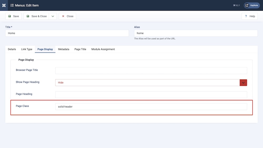263x148 pixels.
Task: Go to the Metadata tab
Action: click(x=64, y=49)
